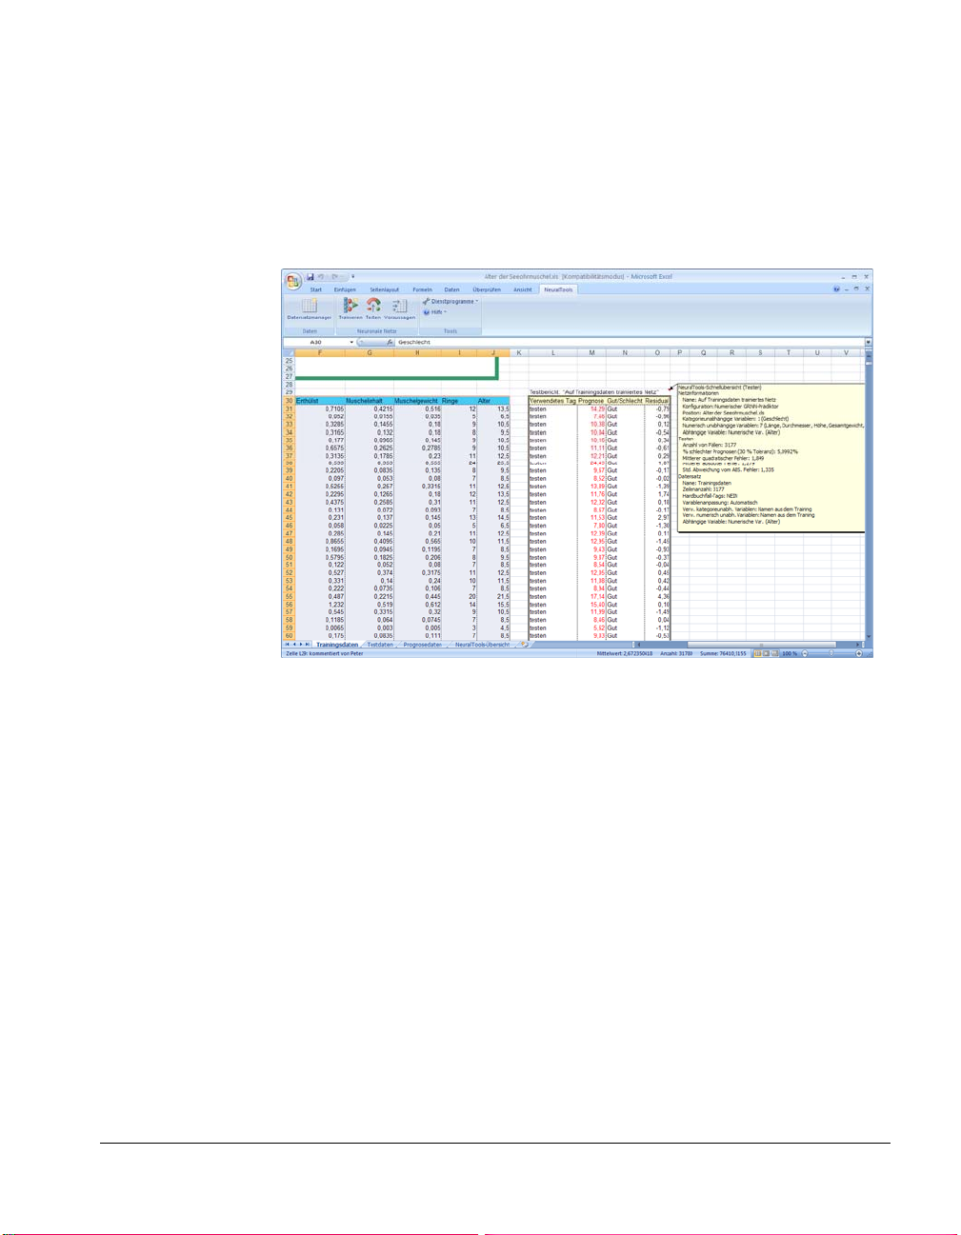
Task: Select column M header
Action: (591, 352)
